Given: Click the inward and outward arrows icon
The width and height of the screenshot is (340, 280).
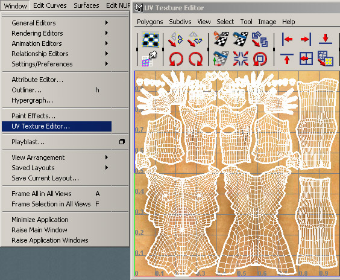Looking at the screenshot, I should pos(241,59).
